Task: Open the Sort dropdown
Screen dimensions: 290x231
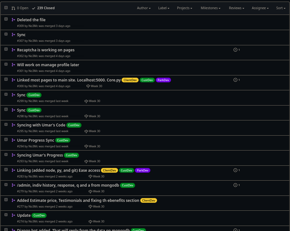Action: pos(280,8)
